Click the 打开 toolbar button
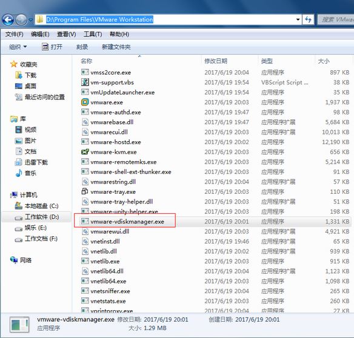This screenshot has width=354, height=338. (52, 47)
